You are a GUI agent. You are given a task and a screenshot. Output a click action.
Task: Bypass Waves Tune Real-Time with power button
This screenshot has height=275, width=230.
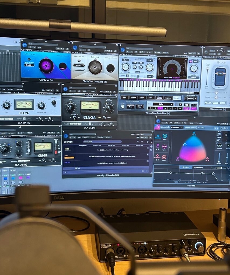[123, 50]
